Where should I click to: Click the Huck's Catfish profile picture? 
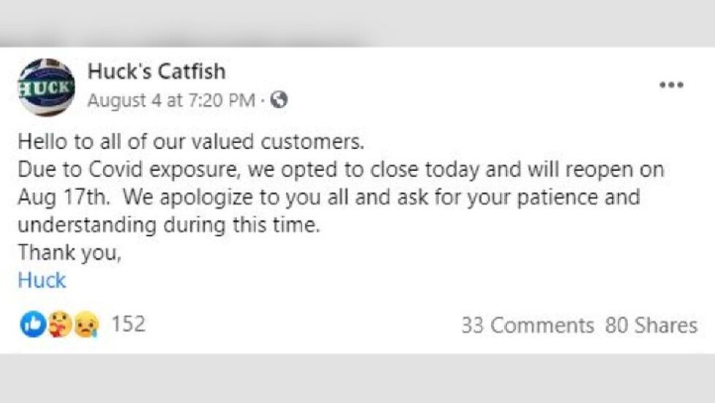coord(46,88)
